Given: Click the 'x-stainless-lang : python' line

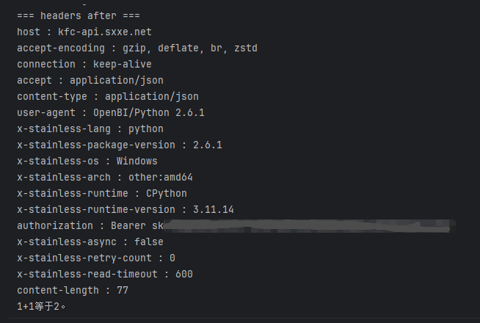Looking at the screenshot, I should (x=90, y=129).
